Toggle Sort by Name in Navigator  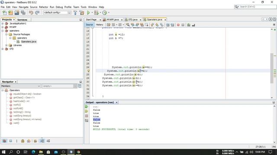click(42, 141)
